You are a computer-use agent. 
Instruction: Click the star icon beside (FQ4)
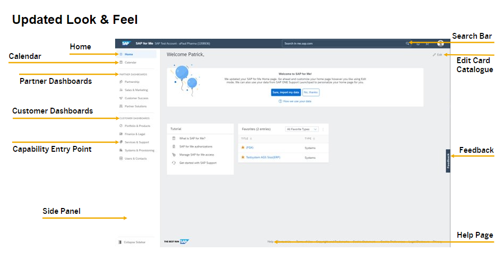pos(243,148)
